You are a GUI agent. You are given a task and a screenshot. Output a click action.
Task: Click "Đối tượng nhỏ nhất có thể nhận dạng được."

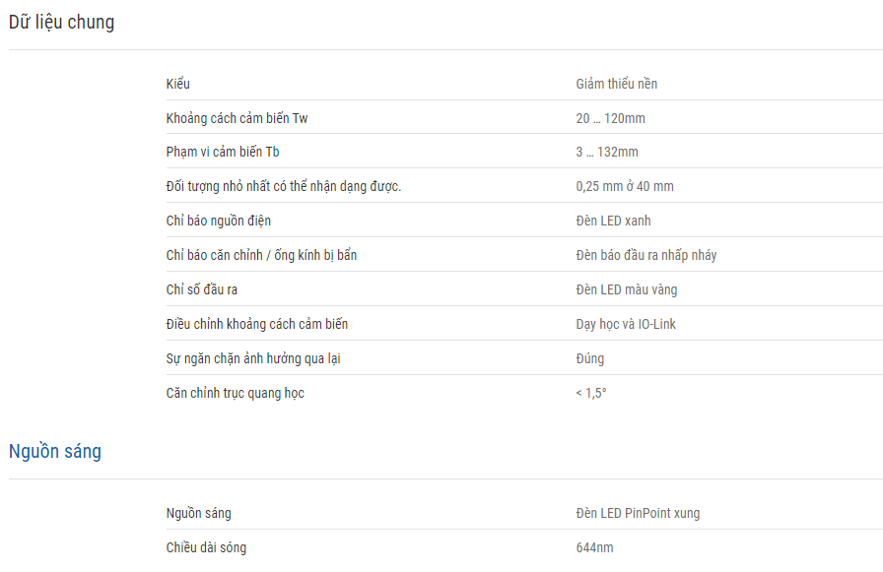284,186
